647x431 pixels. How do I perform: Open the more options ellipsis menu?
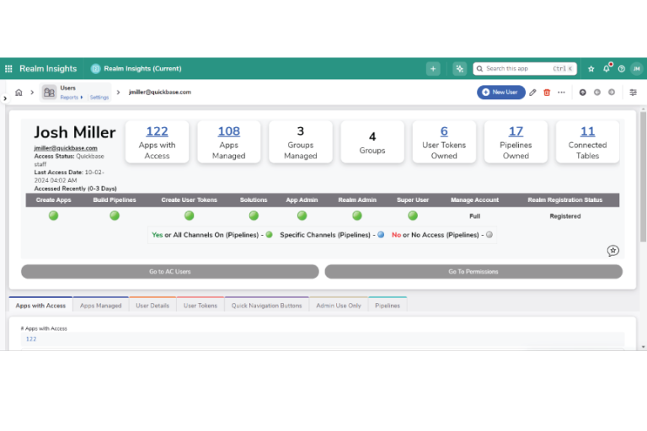click(x=561, y=93)
